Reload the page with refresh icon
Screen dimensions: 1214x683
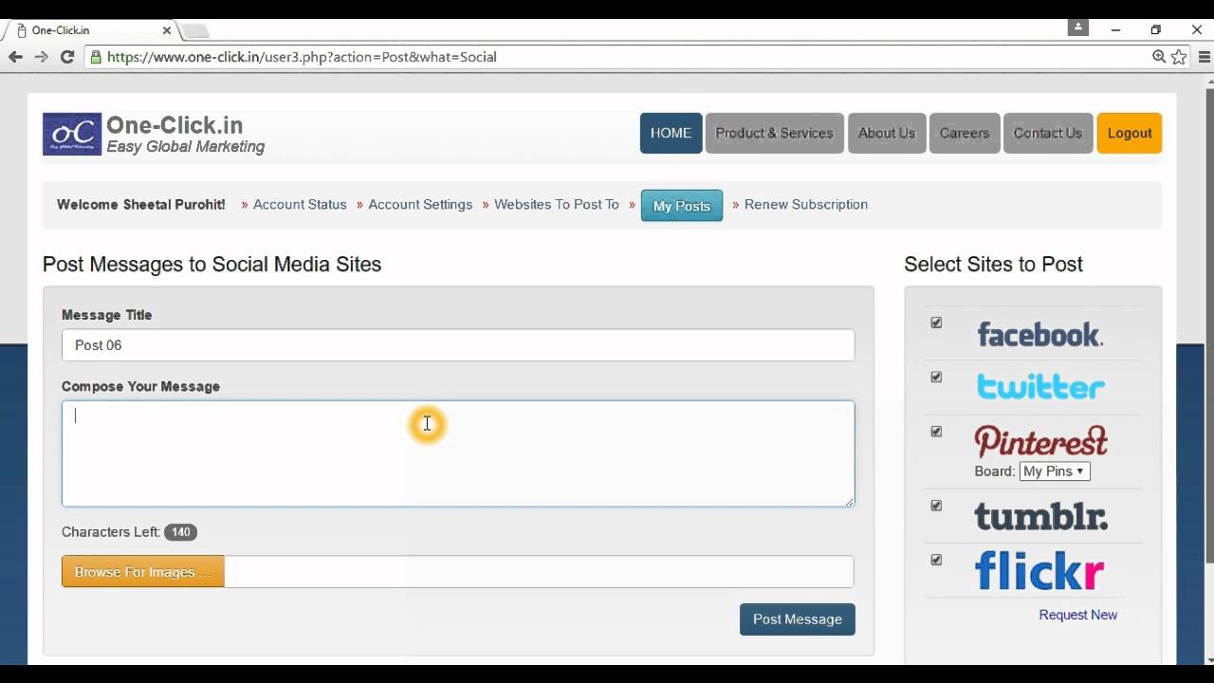pos(67,57)
